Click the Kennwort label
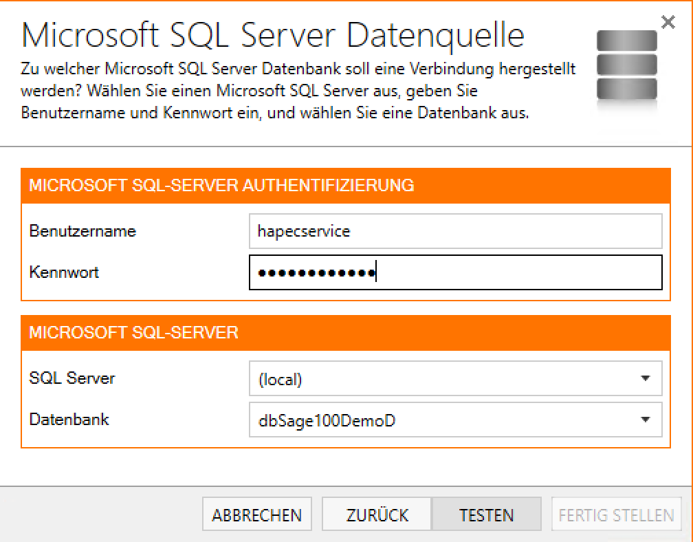Viewport: 693px width, 542px height. (64, 272)
